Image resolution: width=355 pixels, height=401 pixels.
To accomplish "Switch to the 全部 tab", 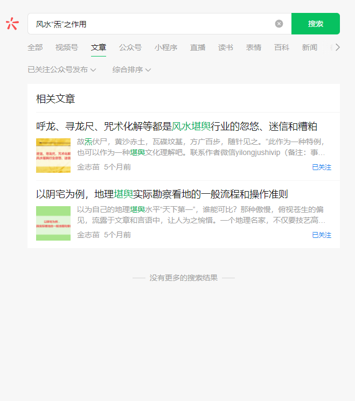I will pyautogui.click(x=35, y=47).
